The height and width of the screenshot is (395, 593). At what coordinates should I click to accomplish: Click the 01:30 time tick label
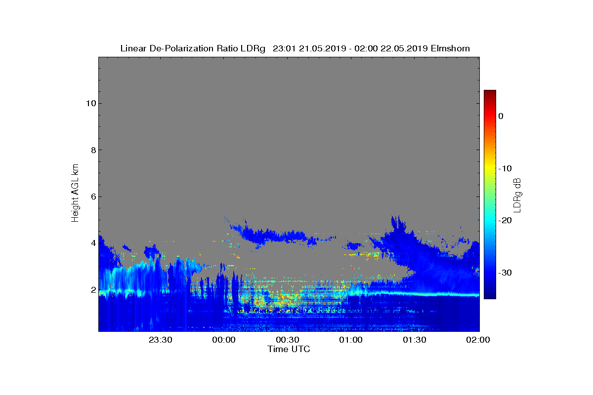[x=415, y=340]
